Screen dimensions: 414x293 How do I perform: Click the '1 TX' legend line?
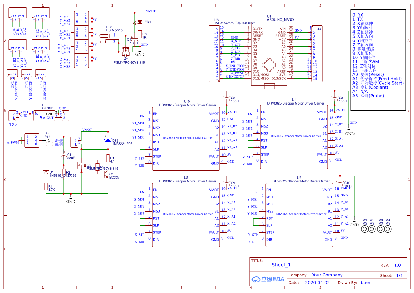click(x=357, y=19)
